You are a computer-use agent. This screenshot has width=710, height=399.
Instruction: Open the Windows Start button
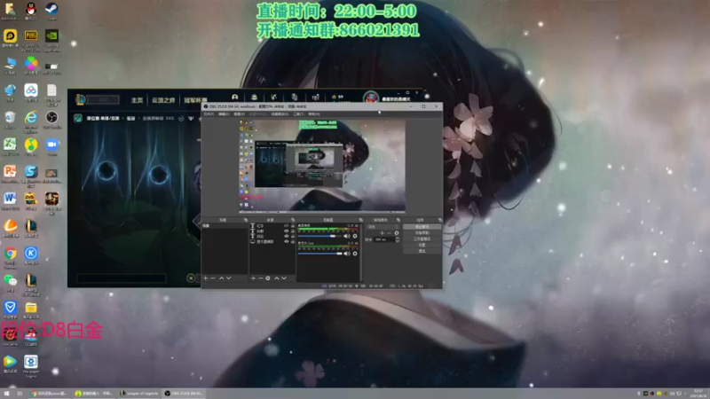pyautogui.click(x=6, y=394)
